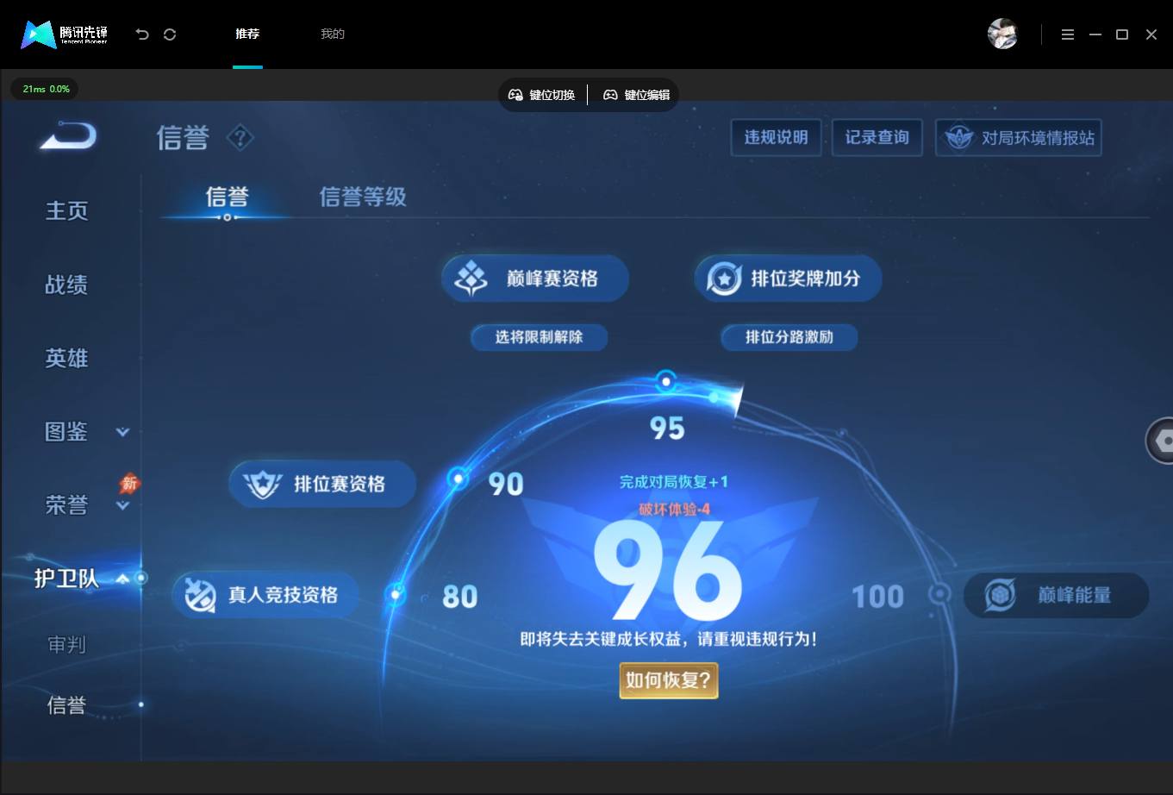Click the 信誉 page title
1173x795 pixels.
(183, 138)
